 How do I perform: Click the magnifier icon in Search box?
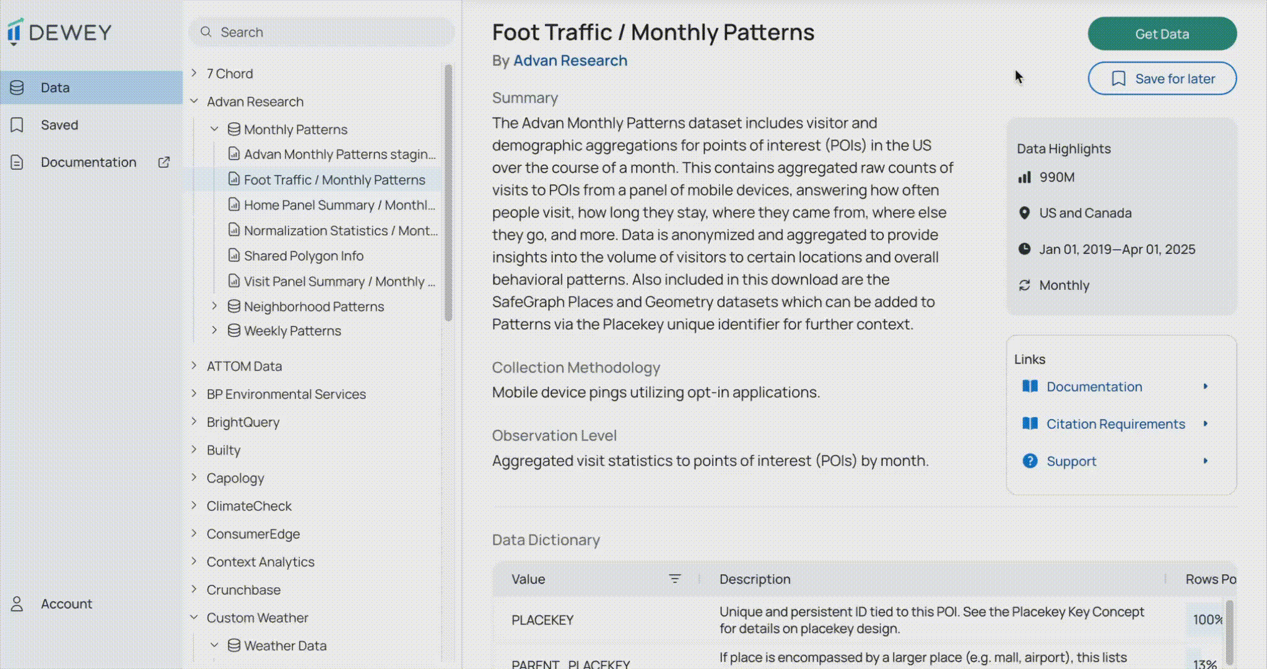click(x=206, y=32)
